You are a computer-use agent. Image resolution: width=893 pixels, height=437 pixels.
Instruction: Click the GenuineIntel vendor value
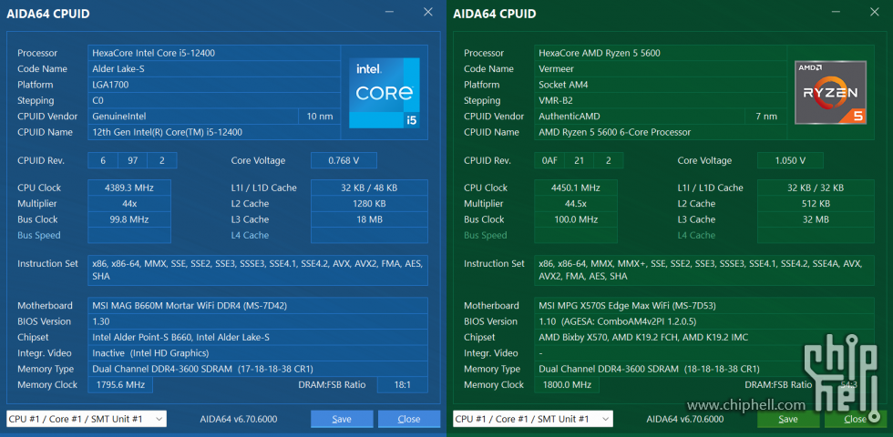pyautogui.click(x=193, y=117)
